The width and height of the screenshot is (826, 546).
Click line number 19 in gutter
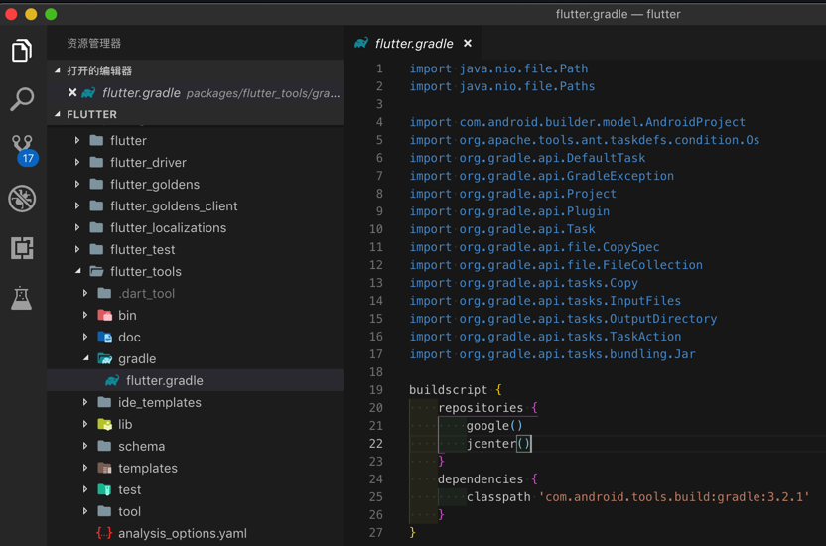click(x=376, y=390)
